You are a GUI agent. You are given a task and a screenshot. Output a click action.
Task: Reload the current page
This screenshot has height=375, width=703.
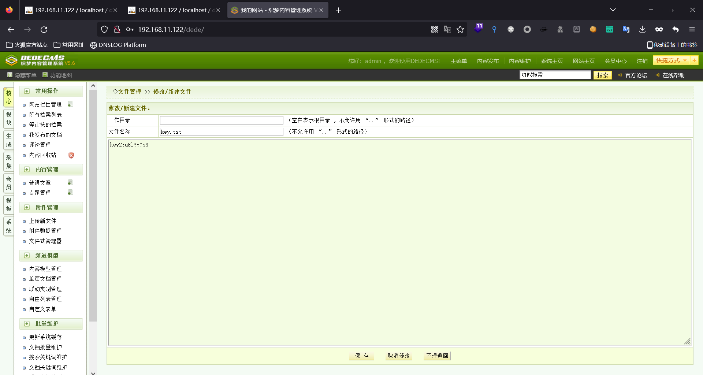click(x=44, y=30)
